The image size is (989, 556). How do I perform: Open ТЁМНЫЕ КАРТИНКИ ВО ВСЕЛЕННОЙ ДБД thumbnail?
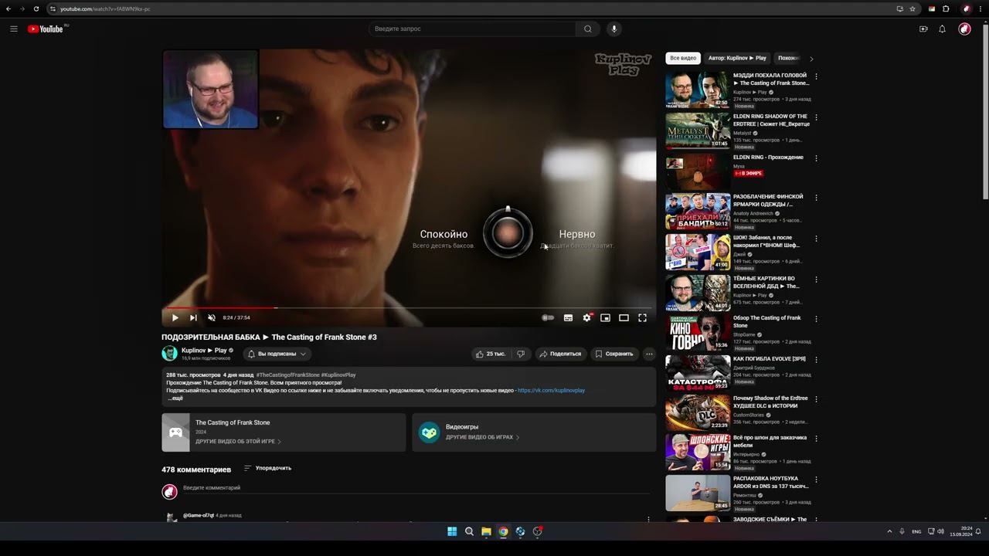point(698,293)
